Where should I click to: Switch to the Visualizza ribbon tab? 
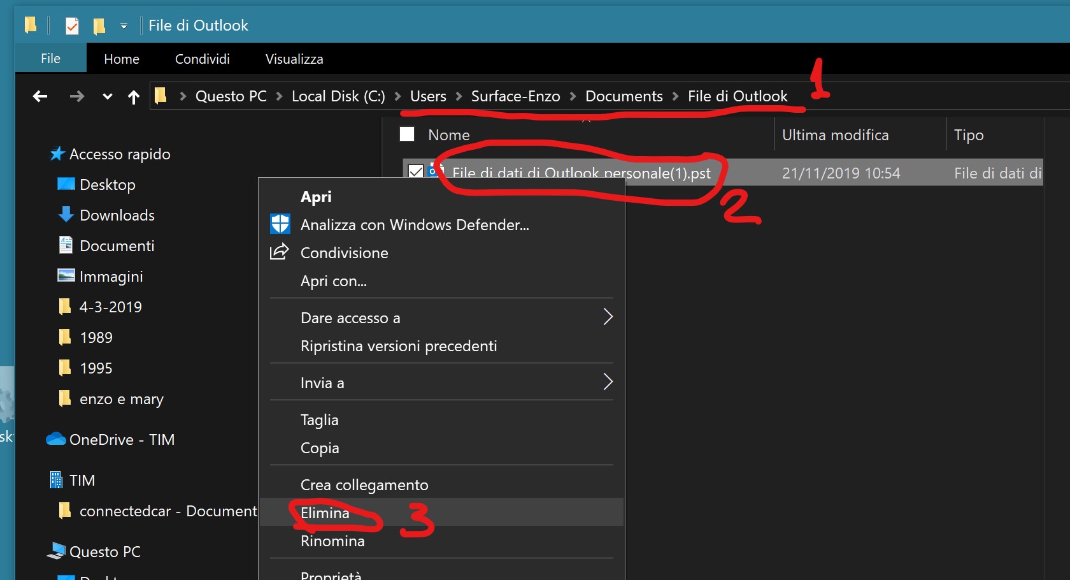tap(294, 59)
